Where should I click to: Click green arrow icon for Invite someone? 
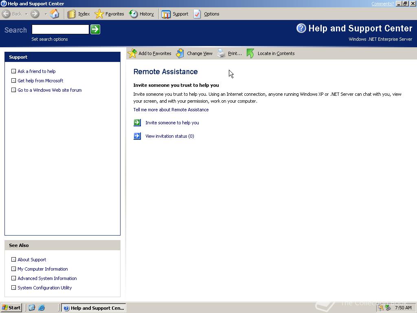pyautogui.click(x=137, y=122)
